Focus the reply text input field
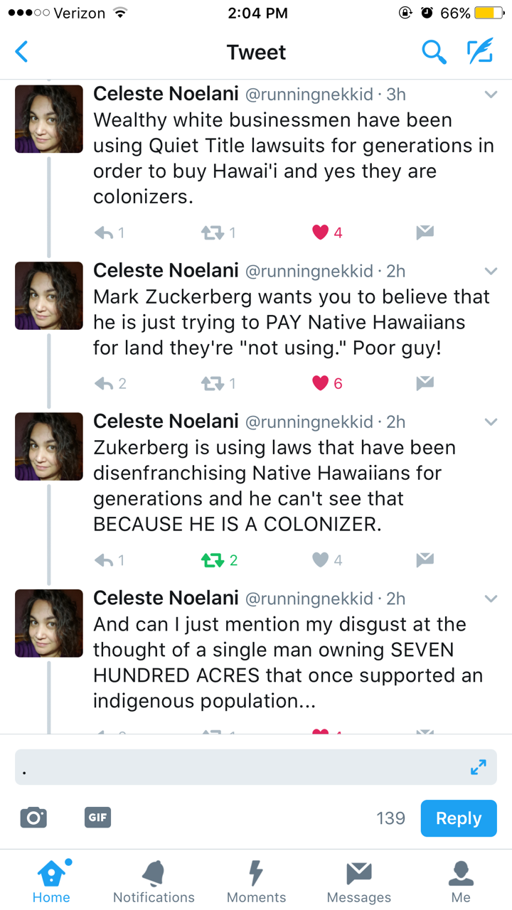The image size is (512, 910). (235, 767)
